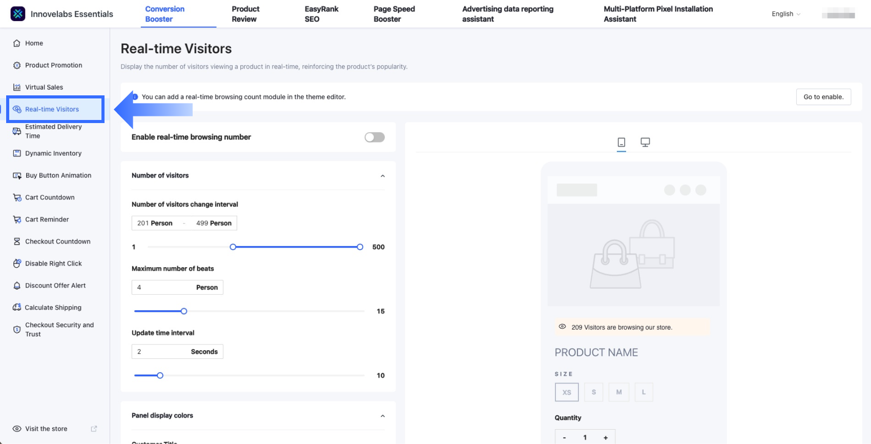Switch to mobile preview device icon
The width and height of the screenshot is (871, 444).
(x=621, y=142)
